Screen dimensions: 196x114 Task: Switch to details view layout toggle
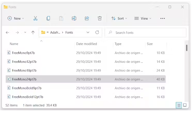[x=179, y=105]
